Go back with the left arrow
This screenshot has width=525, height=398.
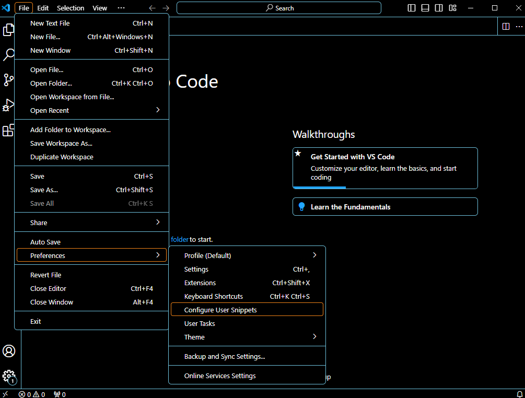point(152,8)
